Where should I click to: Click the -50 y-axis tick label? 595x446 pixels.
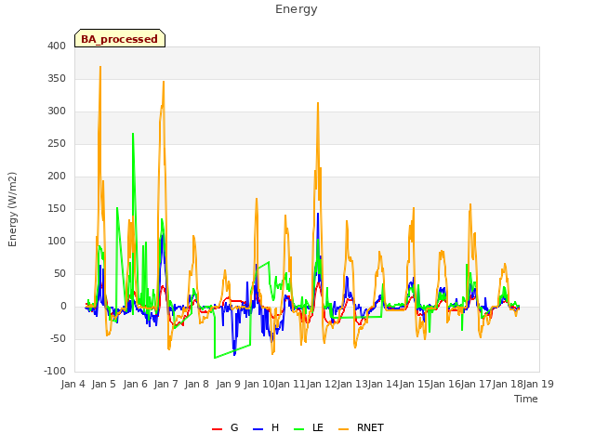[58, 338]
